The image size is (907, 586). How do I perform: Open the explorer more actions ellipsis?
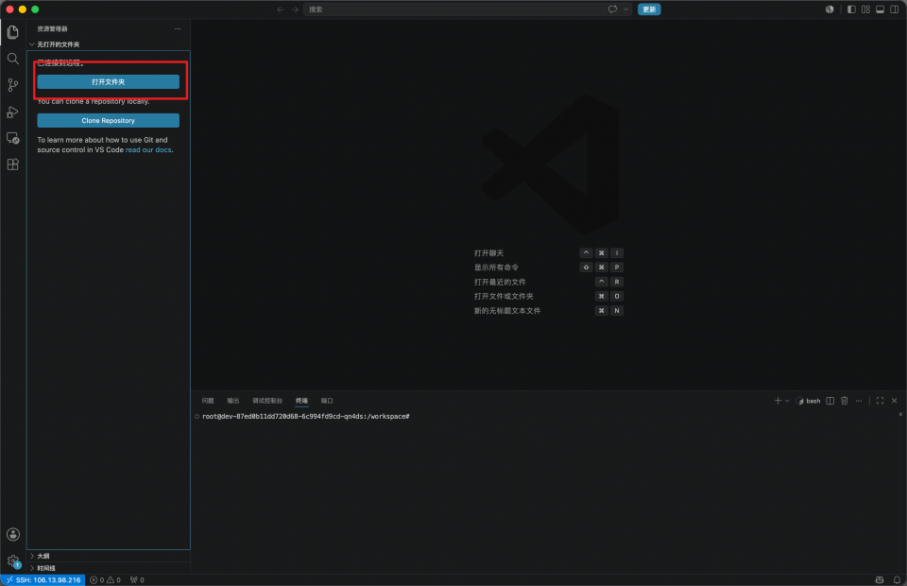tap(178, 29)
